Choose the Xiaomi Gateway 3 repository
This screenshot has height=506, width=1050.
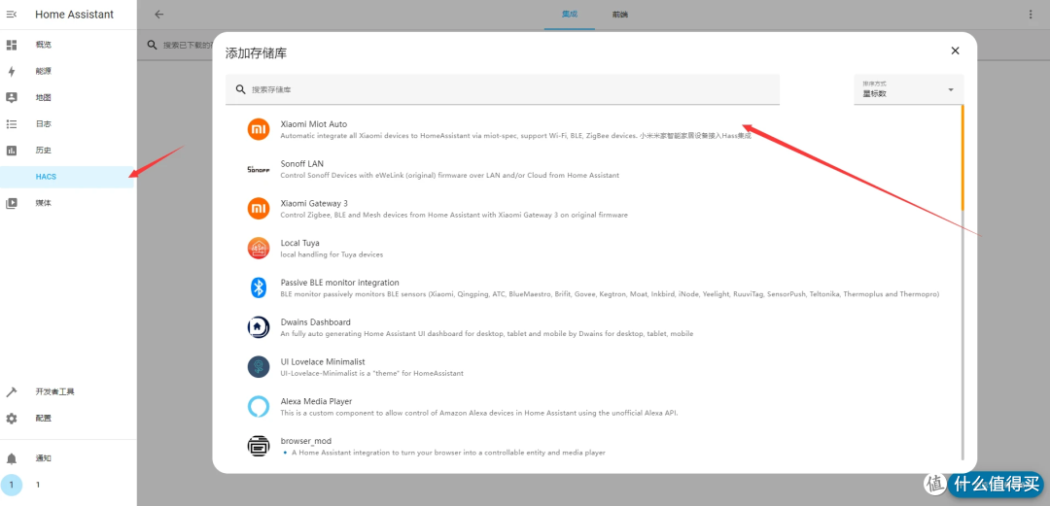[593, 209]
